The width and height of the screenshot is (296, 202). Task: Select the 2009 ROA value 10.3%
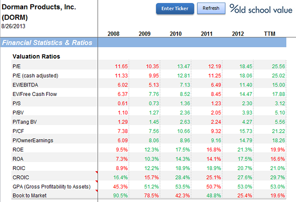(x=152, y=159)
